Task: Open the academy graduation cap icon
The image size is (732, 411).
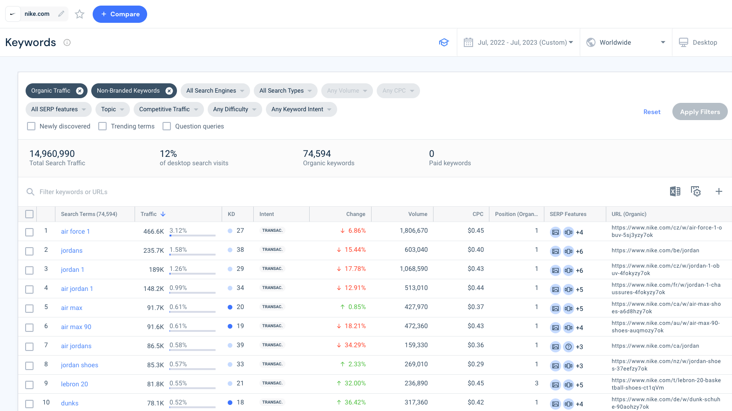Action: tap(444, 42)
